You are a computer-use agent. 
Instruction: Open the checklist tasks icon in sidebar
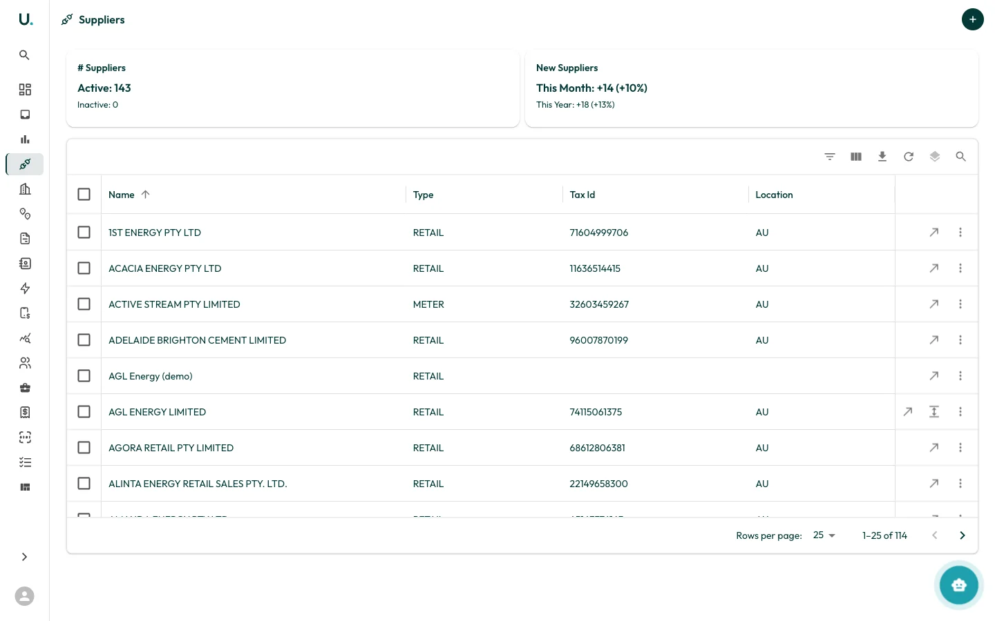pos(25,462)
